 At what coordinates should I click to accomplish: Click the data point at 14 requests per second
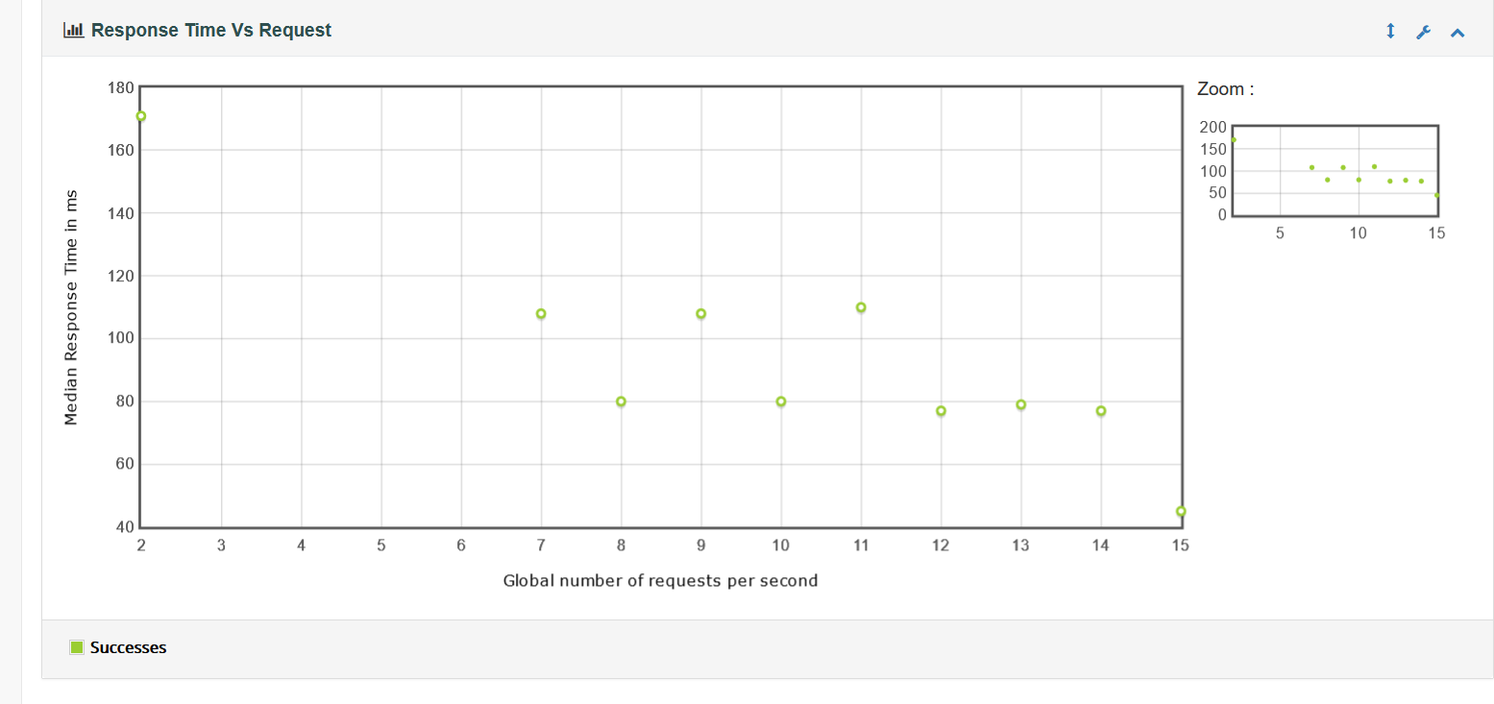click(x=1101, y=411)
